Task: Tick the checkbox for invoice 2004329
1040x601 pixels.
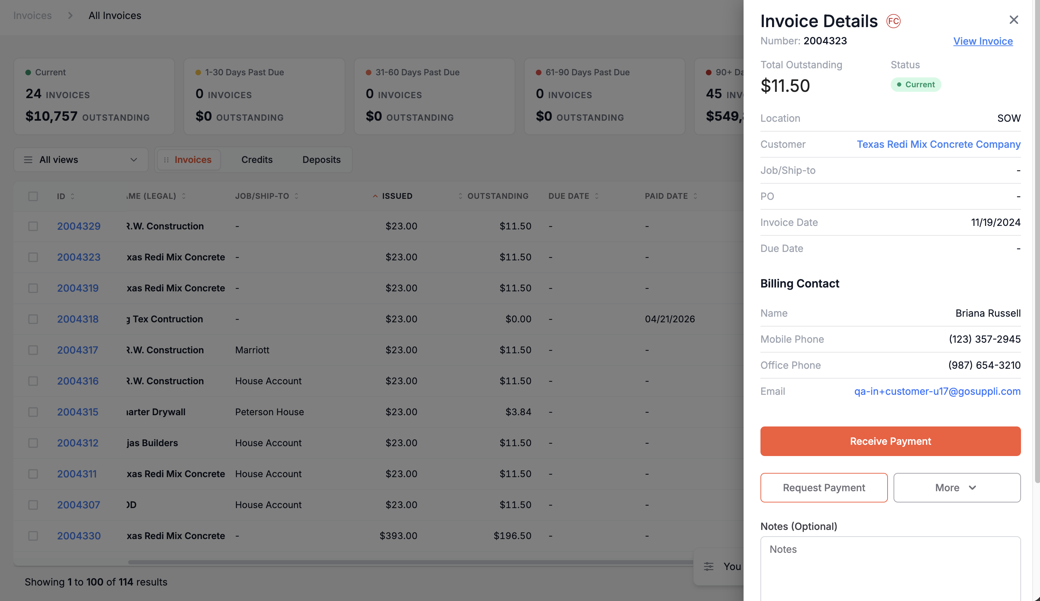Action: [x=33, y=227]
